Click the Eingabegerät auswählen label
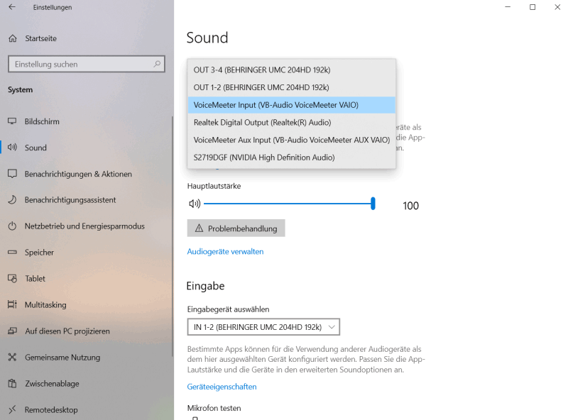Viewport: 568px width, 420px height. [228, 309]
